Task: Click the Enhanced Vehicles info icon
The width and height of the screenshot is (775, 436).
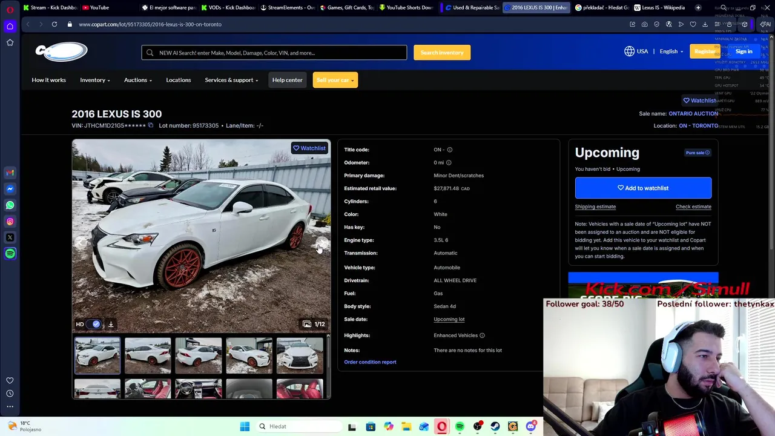Action: 482,335
